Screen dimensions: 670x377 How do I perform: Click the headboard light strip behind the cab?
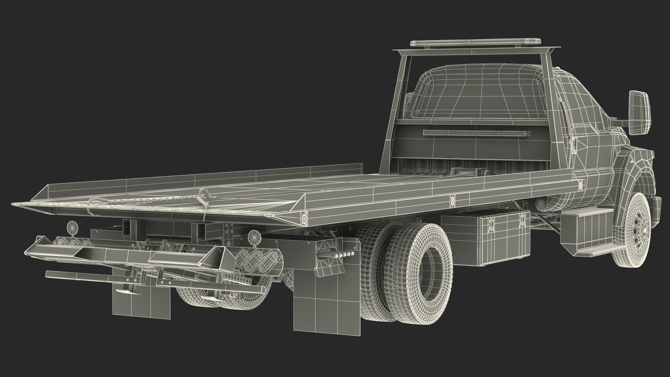[x=477, y=133]
